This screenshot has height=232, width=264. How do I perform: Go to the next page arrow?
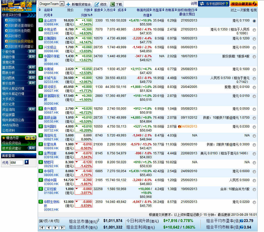click(x=56, y=228)
